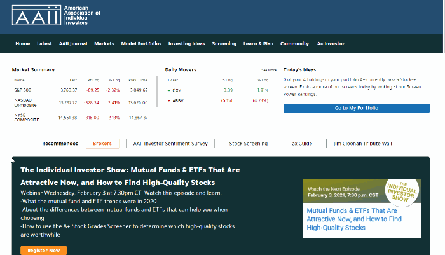
Task: Click the Today's Ideas heading
Action: (x=299, y=69)
